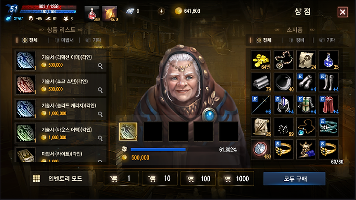Select the blue potion with 35 count
The height and width of the screenshot is (200, 356).
(x=328, y=60)
